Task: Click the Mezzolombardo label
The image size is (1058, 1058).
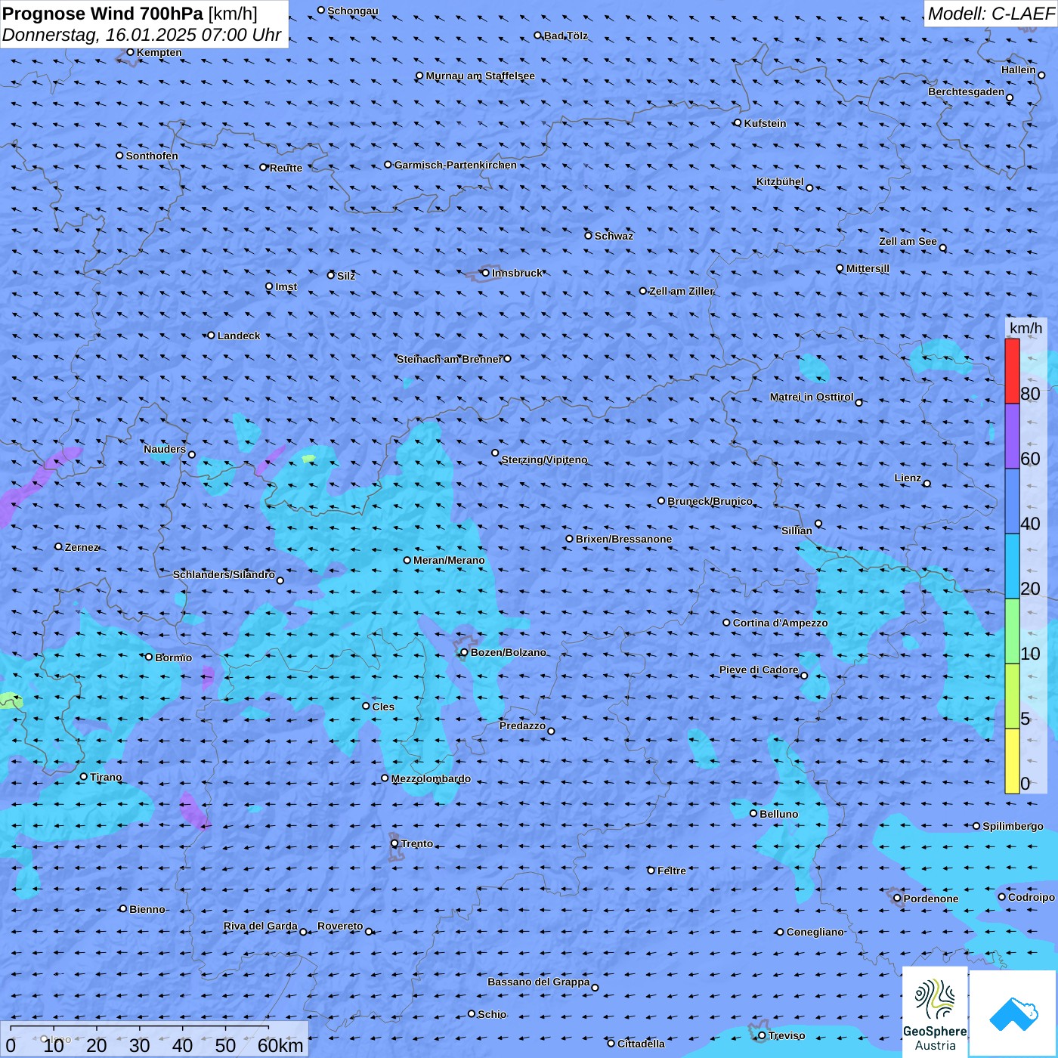Action: click(x=431, y=778)
